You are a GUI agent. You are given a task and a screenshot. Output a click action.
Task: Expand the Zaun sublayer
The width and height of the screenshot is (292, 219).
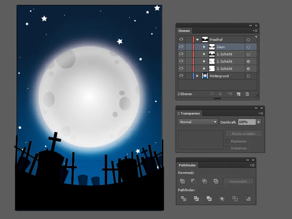click(204, 47)
